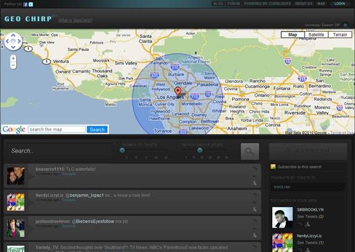Open the @BiebersEyesfollow mention link
The width and height of the screenshot is (355, 252).
pos(93,222)
